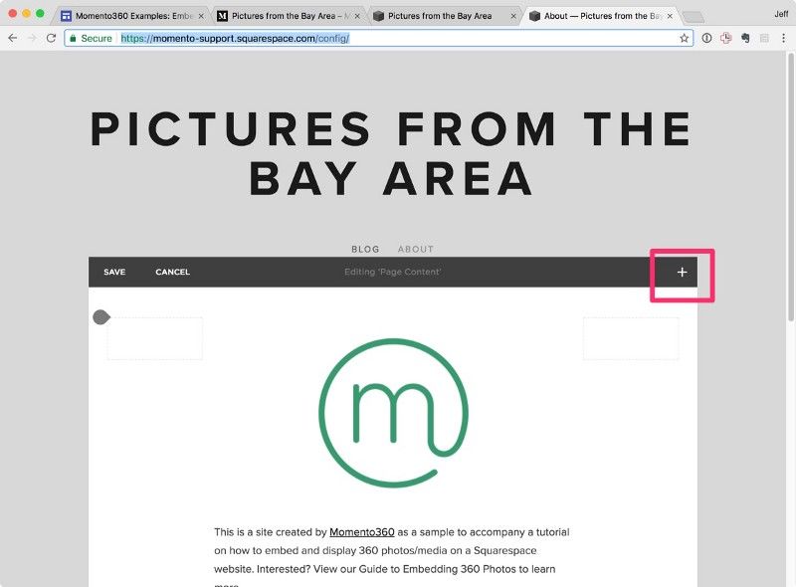Close the Momento360 Examples tab

(201, 16)
